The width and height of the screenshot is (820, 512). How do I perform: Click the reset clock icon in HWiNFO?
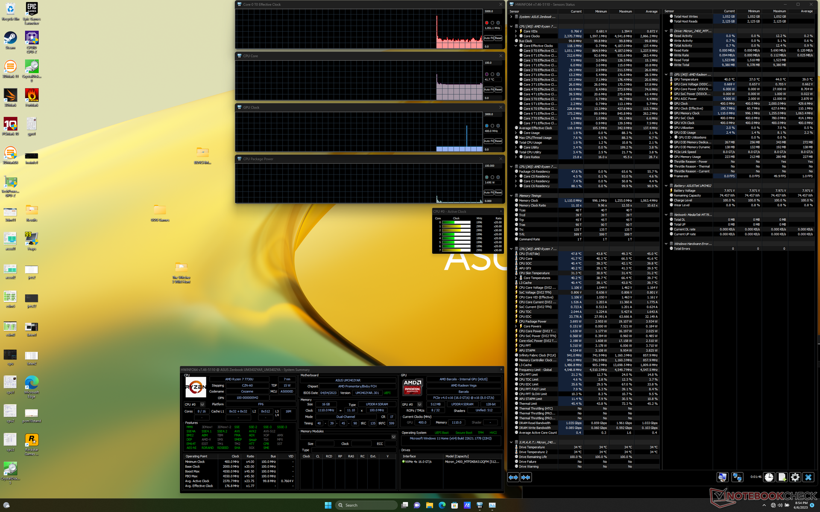coord(769,477)
